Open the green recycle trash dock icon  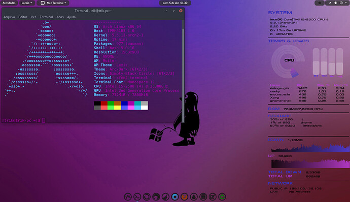(x=222, y=197)
